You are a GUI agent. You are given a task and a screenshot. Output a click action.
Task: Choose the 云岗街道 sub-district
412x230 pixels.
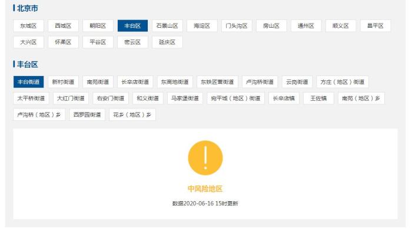click(x=297, y=82)
